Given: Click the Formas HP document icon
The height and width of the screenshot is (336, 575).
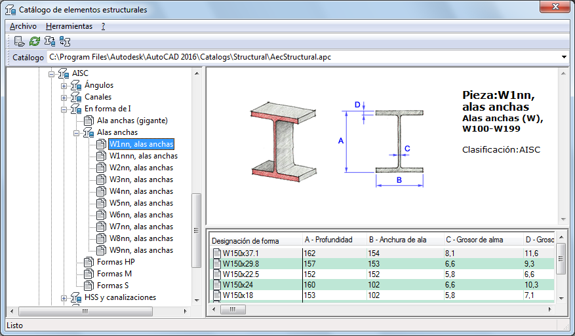Looking at the screenshot, I should point(89,262).
